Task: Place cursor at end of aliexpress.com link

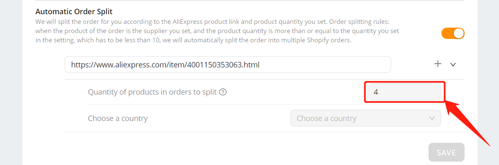Action: pyautogui.click(x=259, y=65)
